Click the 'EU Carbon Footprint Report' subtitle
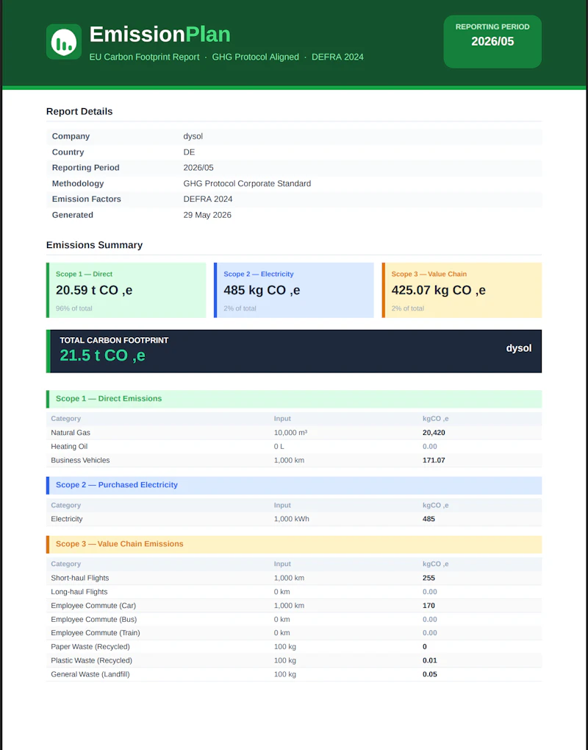This screenshot has height=750, width=588. (x=144, y=57)
